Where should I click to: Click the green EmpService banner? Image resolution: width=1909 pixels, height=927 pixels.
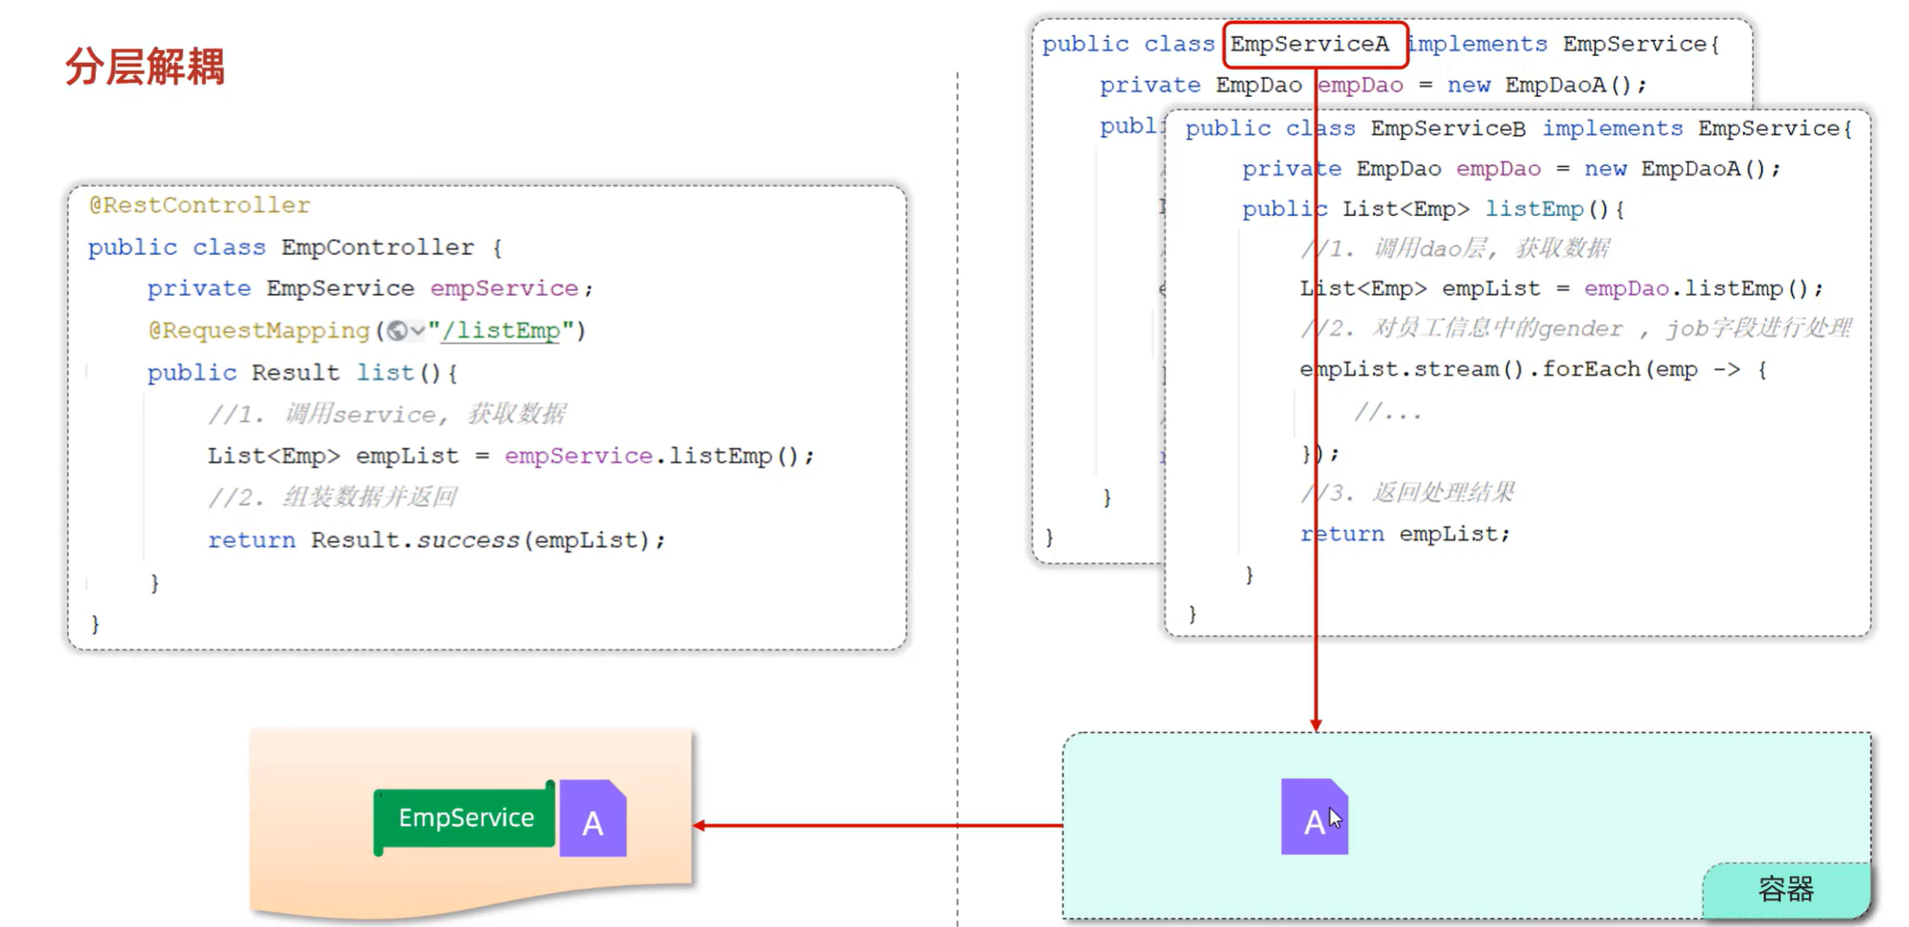click(x=465, y=818)
